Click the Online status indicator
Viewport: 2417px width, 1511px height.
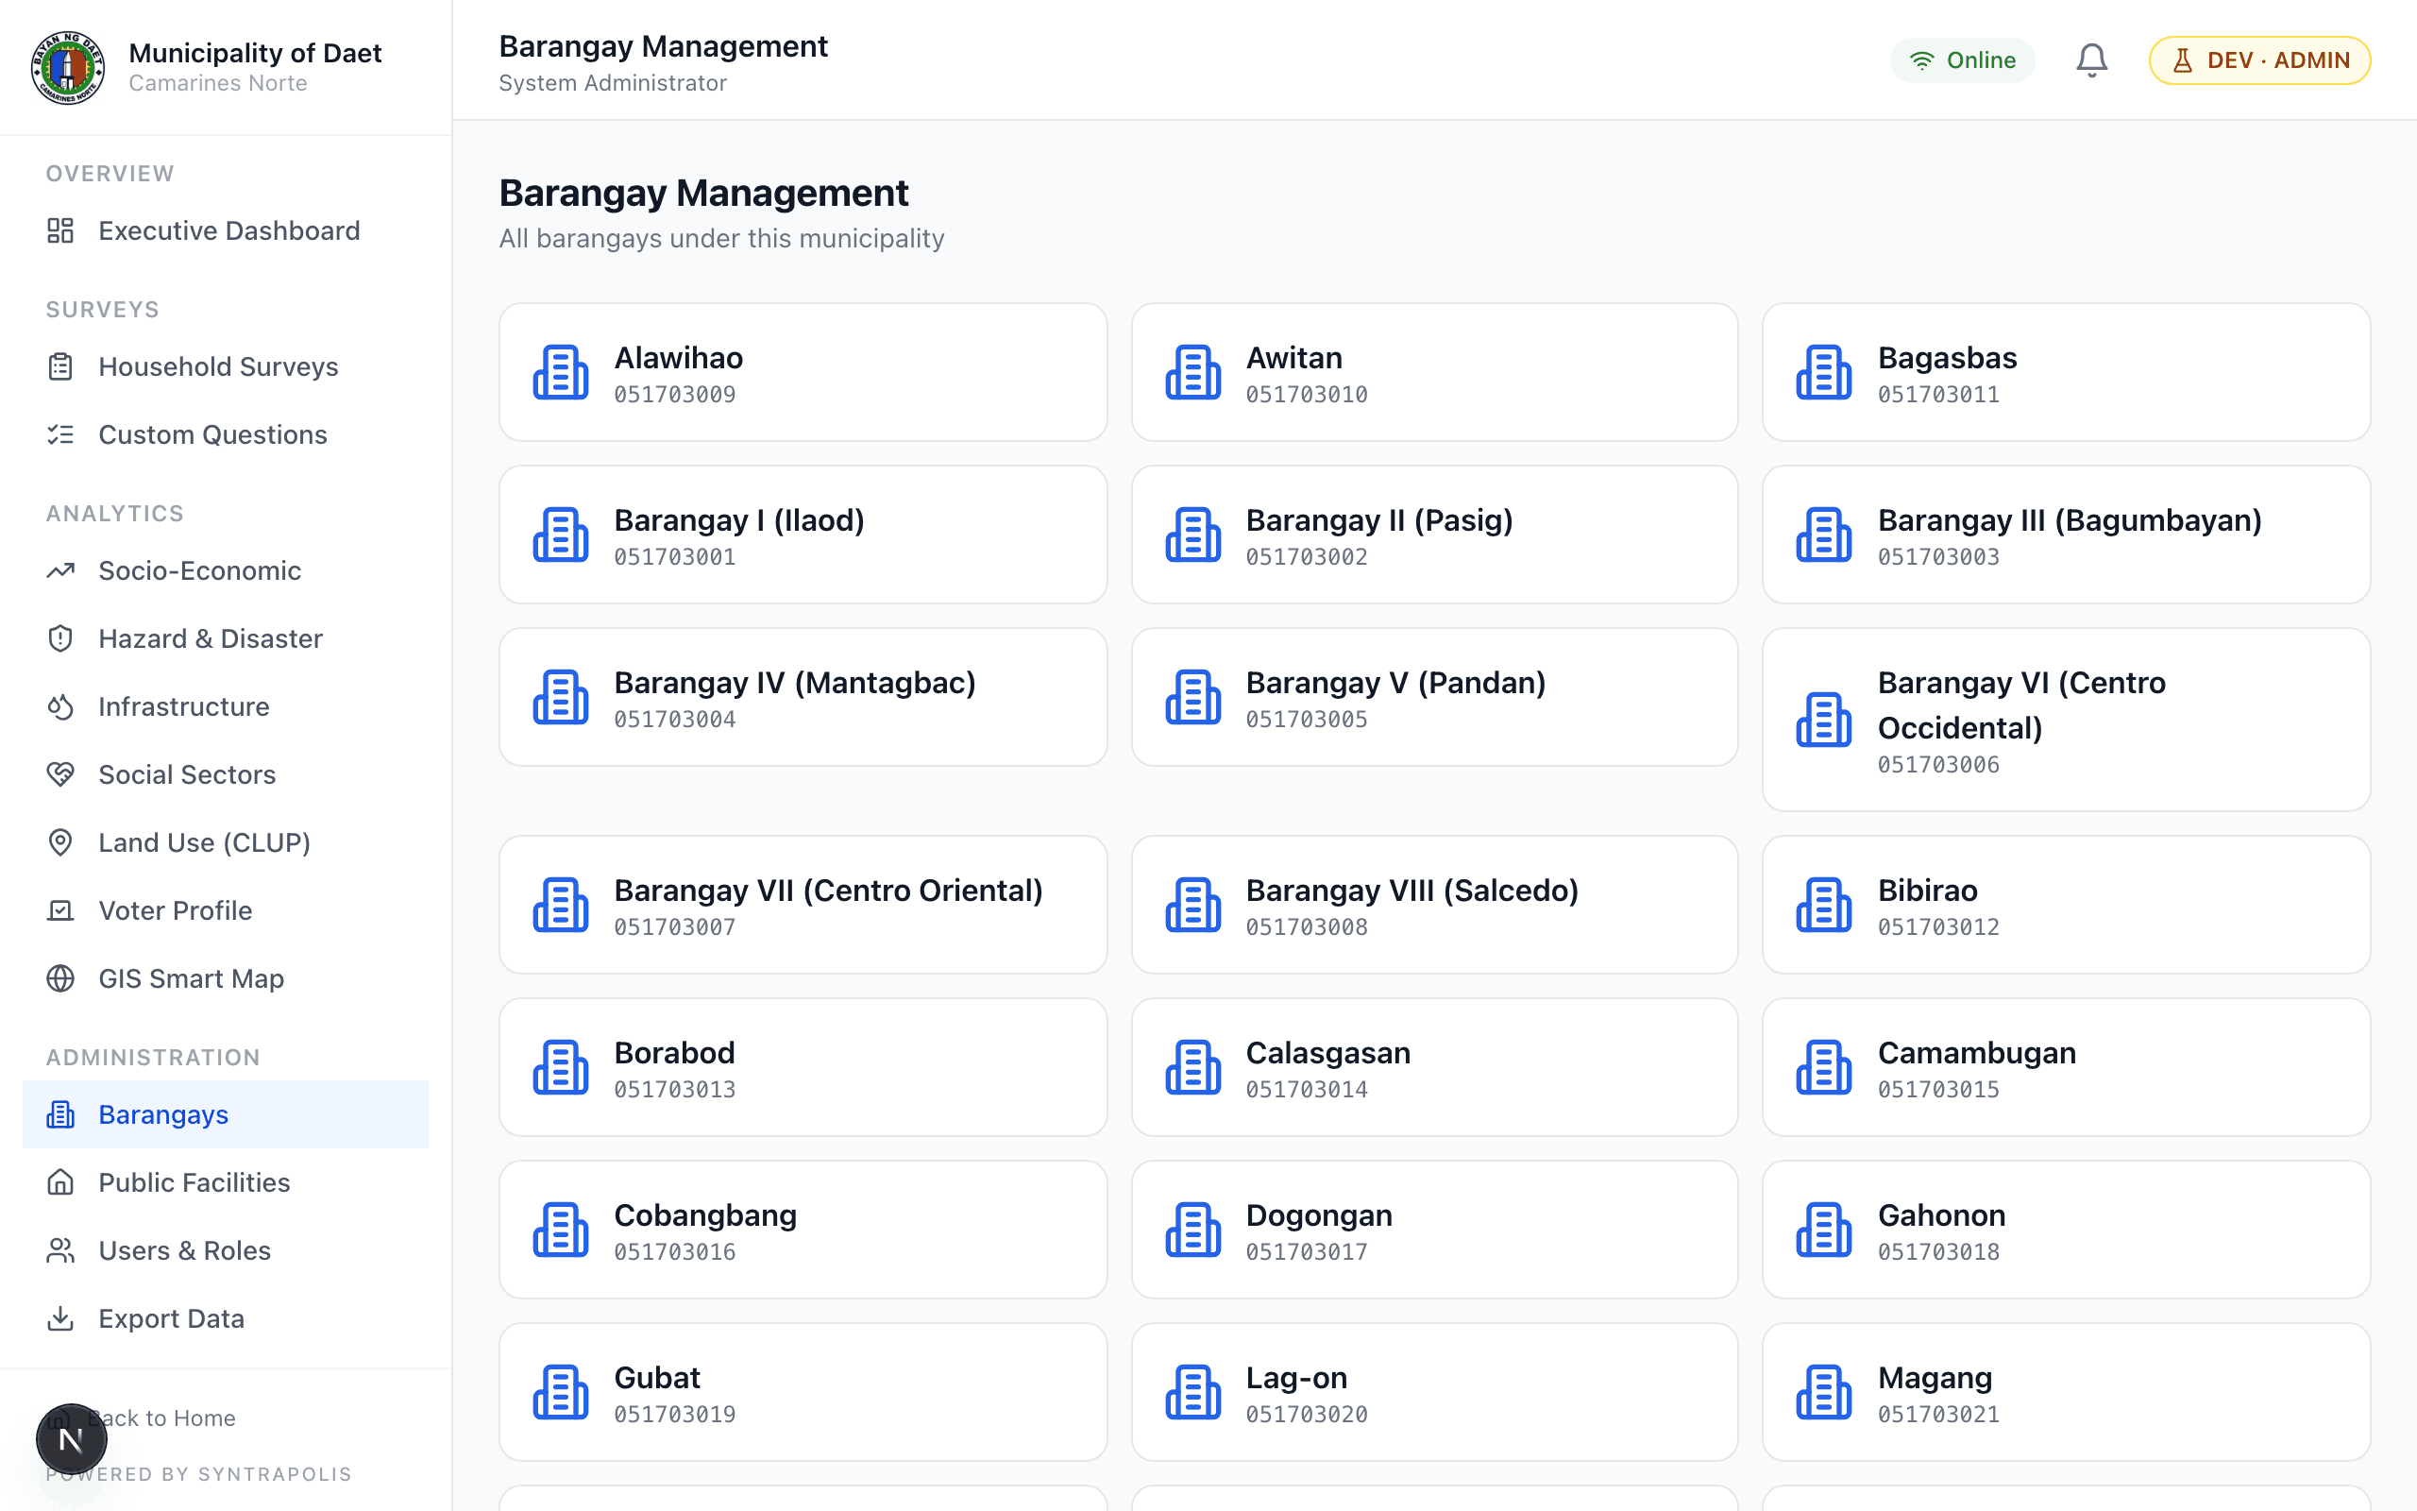(x=1961, y=59)
